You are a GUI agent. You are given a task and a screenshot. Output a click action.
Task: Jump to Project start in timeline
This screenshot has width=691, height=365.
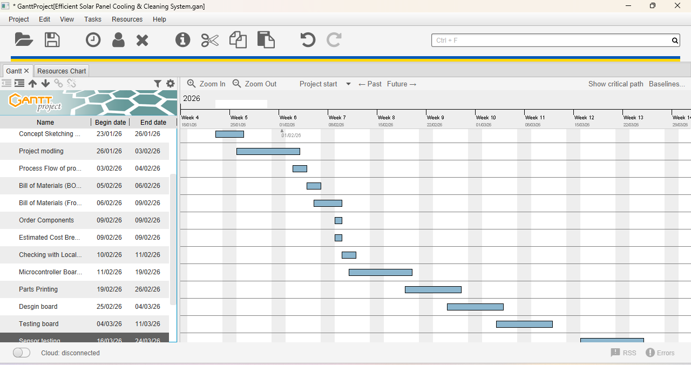(x=319, y=84)
